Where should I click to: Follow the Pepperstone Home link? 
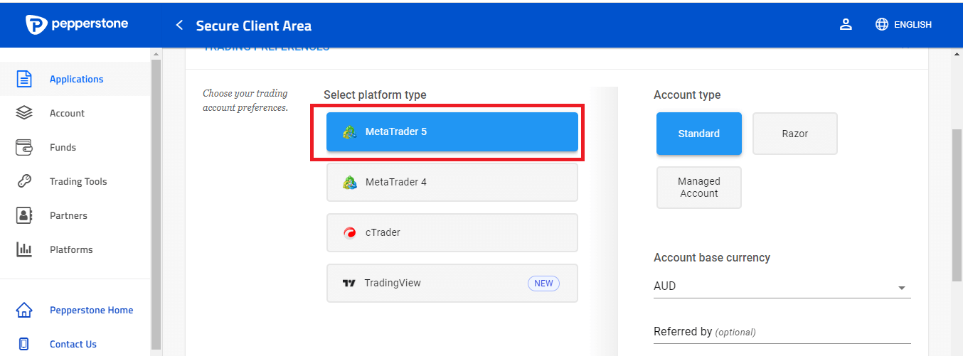coord(91,310)
